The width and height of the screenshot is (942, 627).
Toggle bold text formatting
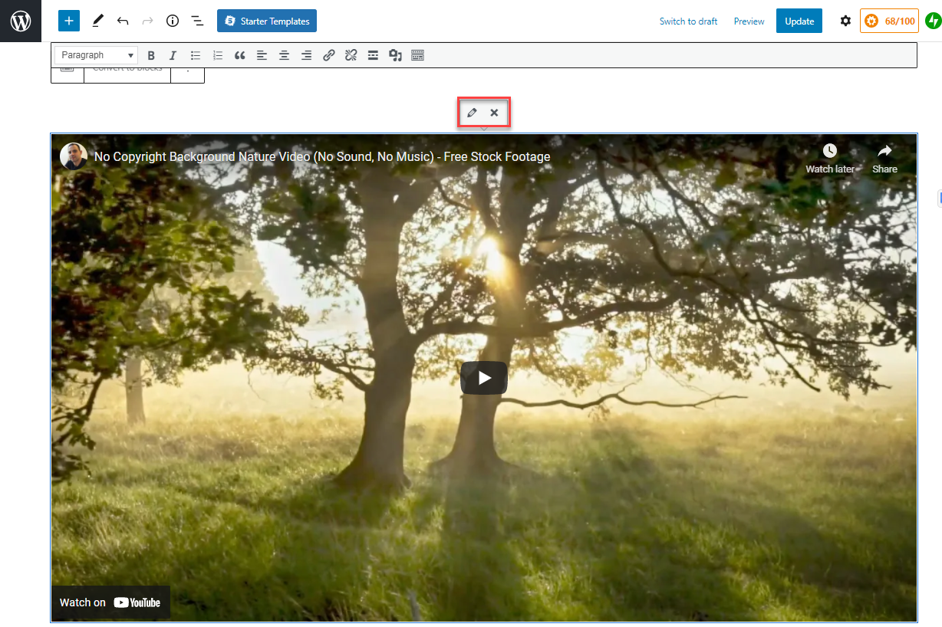coord(151,54)
